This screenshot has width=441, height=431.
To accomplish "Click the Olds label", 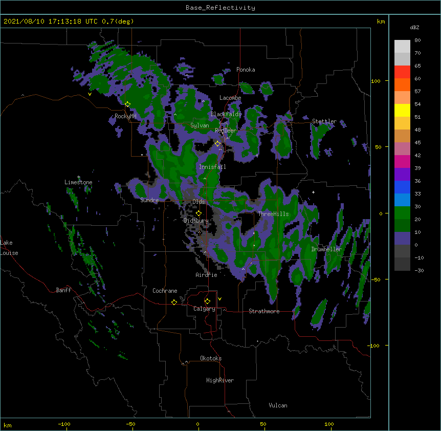I will 199,202.
